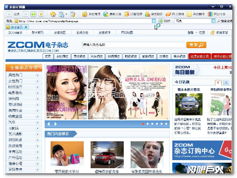Open the 新闻频道 channel tab
237x178 pixels.
pyautogui.click(x=114, y=56)
